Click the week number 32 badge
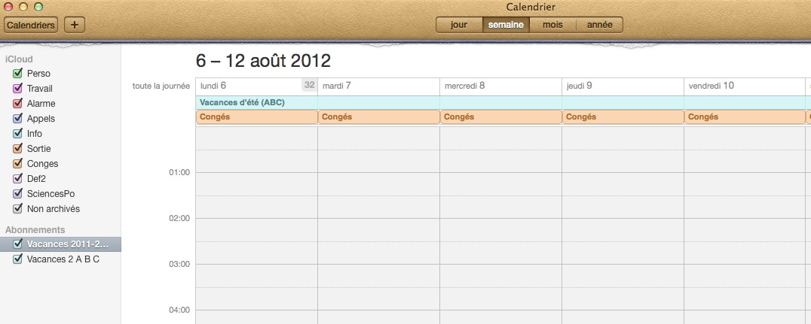This screenshot has height=324, width=811. [309, 85]
